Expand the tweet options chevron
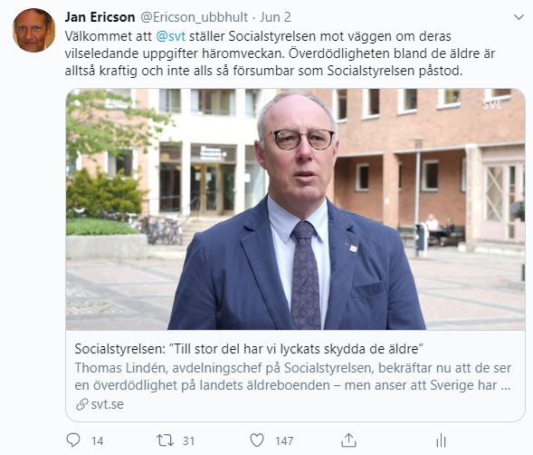533x455 pixels. 519,17
